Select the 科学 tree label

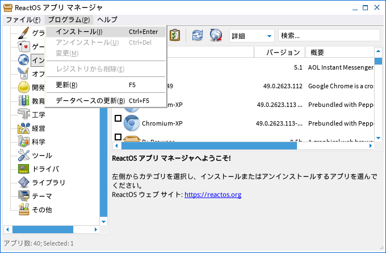click(x=39, y=141)
